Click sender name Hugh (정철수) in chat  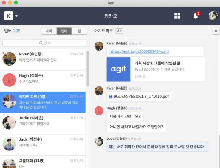pyautogui.click(x=117, y=108)
